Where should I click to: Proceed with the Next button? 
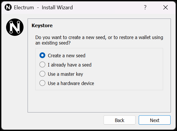[x=154, y=120]
